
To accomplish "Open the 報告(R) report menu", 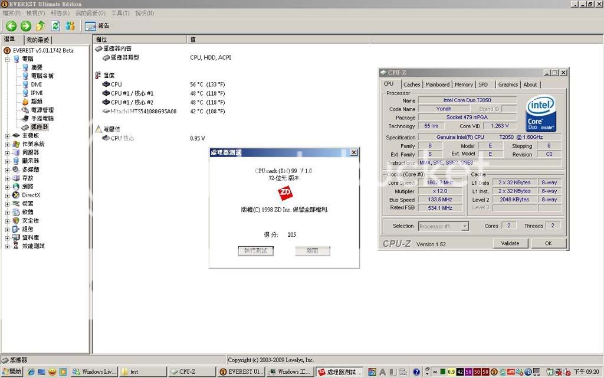I will tap(60, 13).
